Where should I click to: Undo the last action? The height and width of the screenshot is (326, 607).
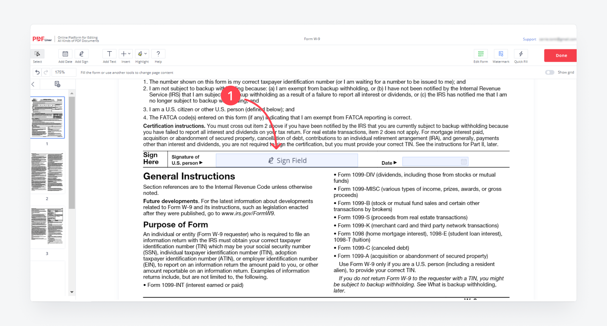click(37, 72)
